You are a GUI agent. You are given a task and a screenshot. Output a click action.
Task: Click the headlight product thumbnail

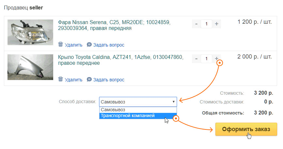point(30,32)
